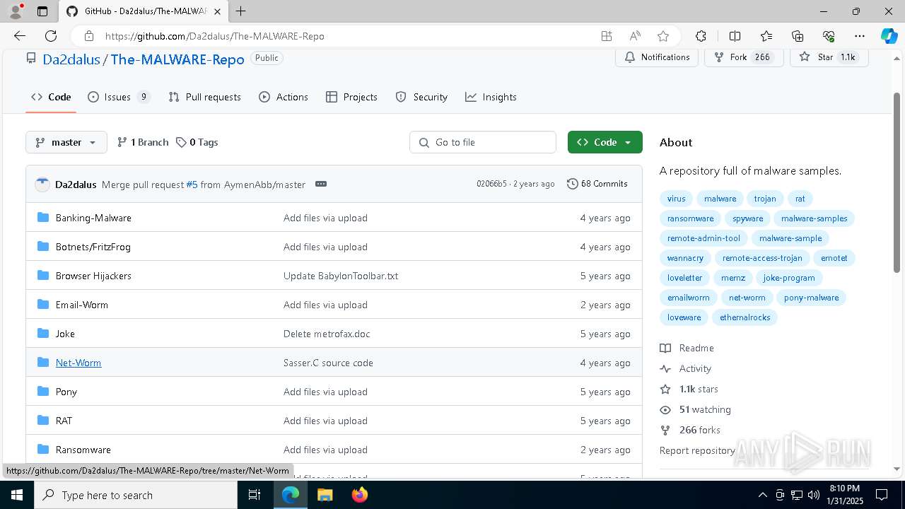
Task: Select the wannacry topic tag
Action: [x=685, y=258]
